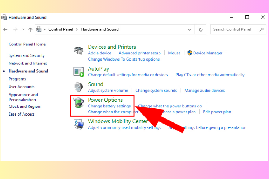Minimize the Hardware and Sound window
The height and width of the screenshot is (179, 269).
point(232,17)
